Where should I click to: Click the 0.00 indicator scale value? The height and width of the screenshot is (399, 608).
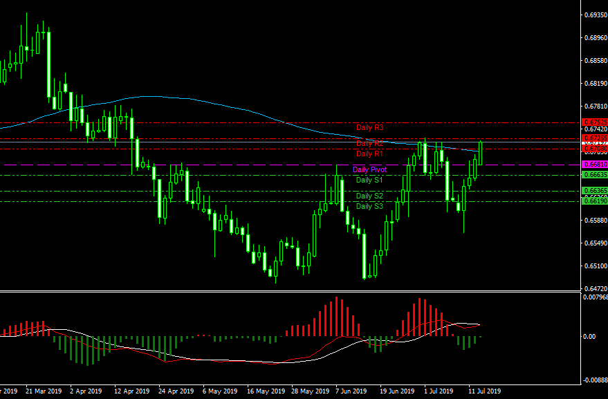[589, 337]
